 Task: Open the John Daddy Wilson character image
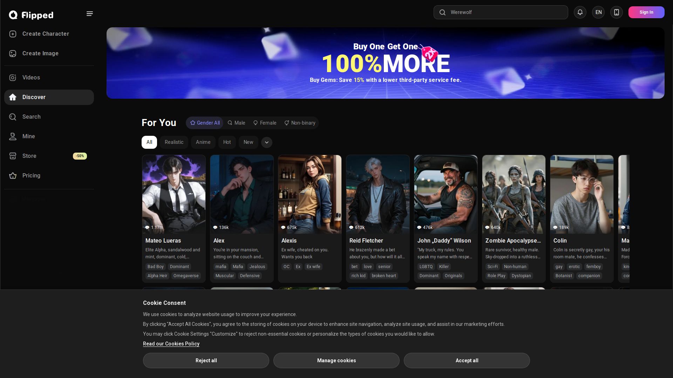pos(446,194)
